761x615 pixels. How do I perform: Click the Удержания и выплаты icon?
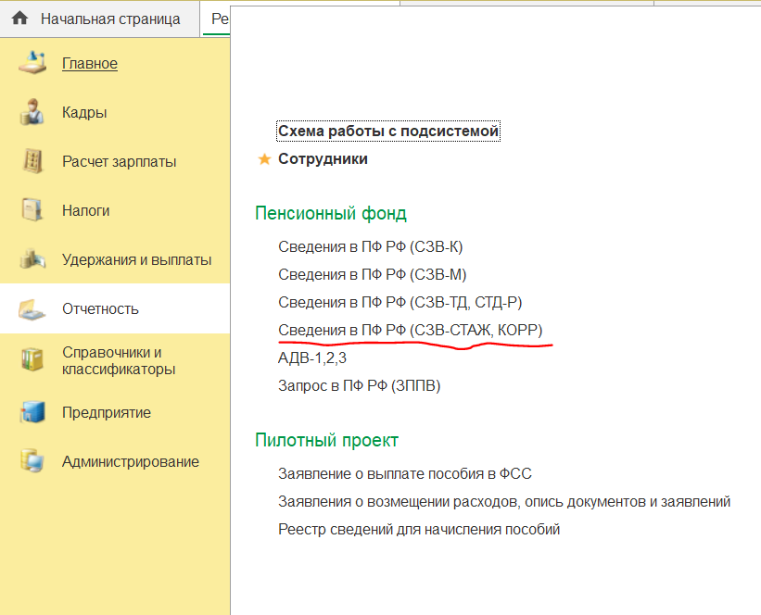point(32,259)
